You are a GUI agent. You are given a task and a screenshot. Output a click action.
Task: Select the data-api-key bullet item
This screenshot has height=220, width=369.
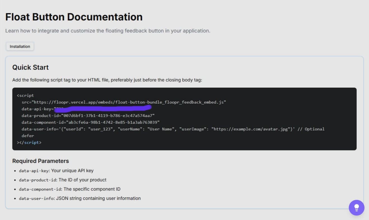pyautogui.click(x=56, y=171)
